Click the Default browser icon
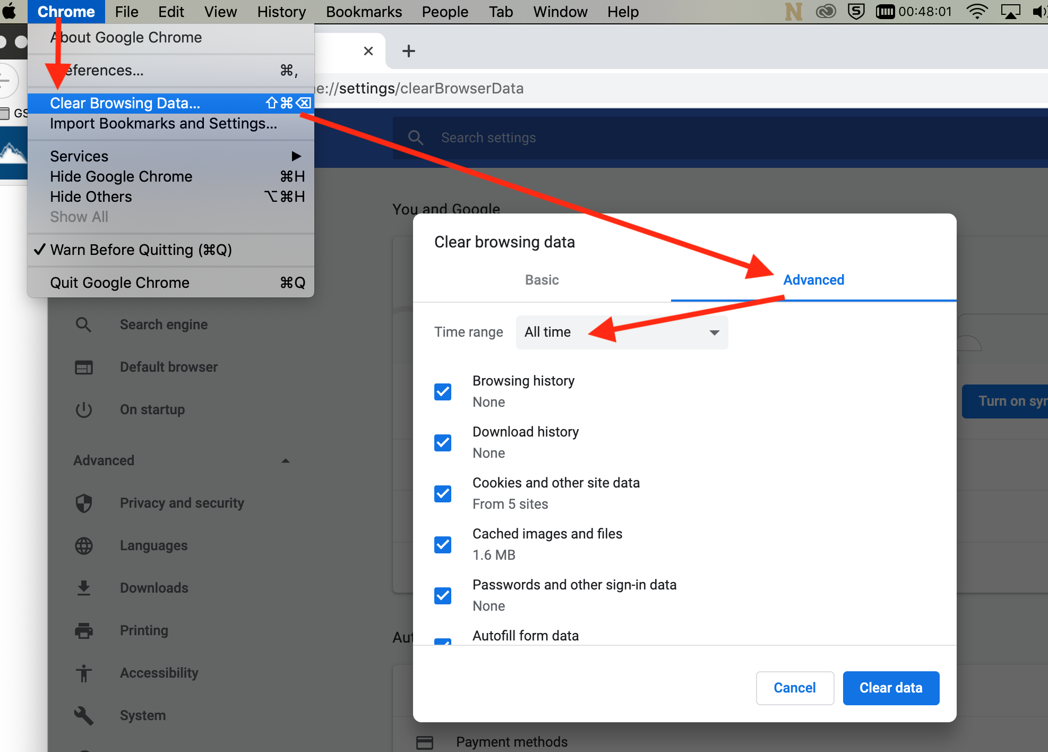Screen dimensions: 1048x752 tap(83, 367)
